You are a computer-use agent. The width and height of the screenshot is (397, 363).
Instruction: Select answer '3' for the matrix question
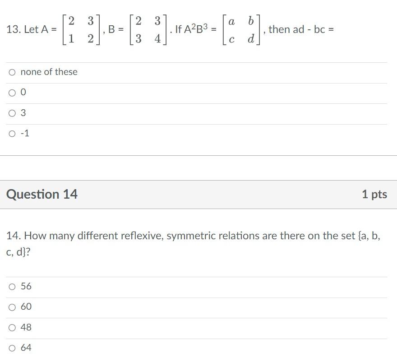[x=12, y=113]
